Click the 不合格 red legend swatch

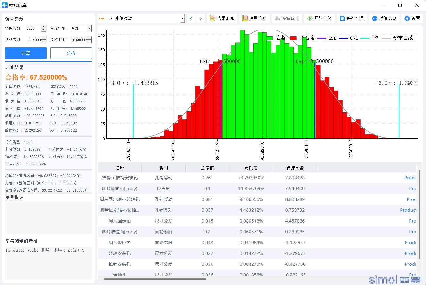[293, 38]
